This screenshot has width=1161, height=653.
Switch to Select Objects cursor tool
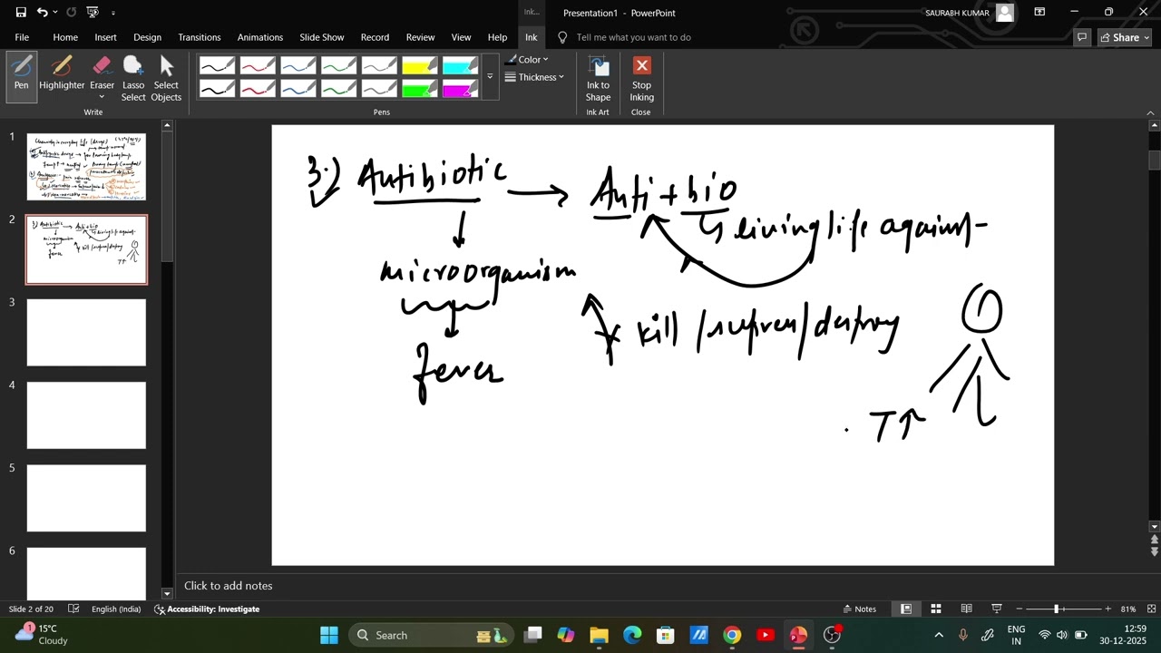pyautogui.click(x=166, y=78)
